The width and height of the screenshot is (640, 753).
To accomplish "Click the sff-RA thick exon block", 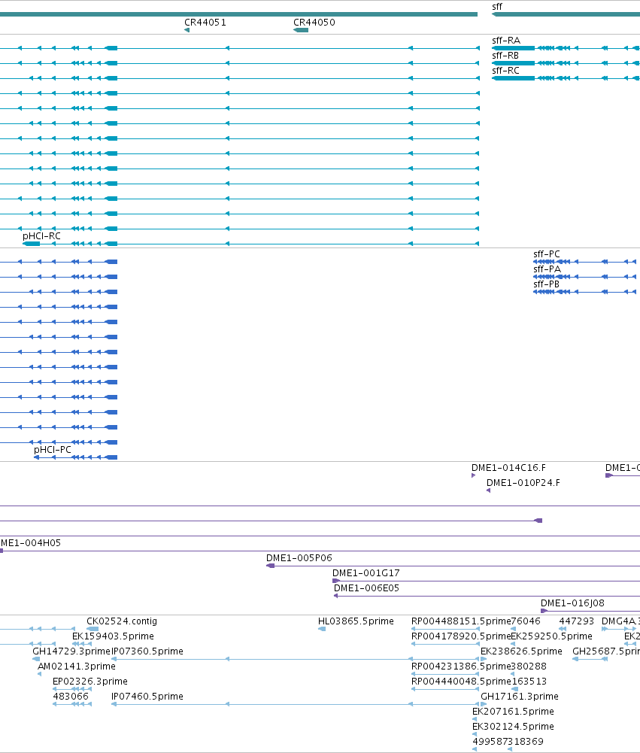I will [x=513, y=48].
